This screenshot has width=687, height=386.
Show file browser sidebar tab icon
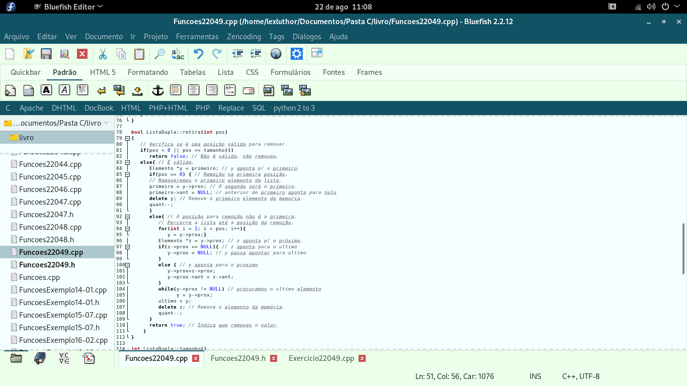(16, 358)
